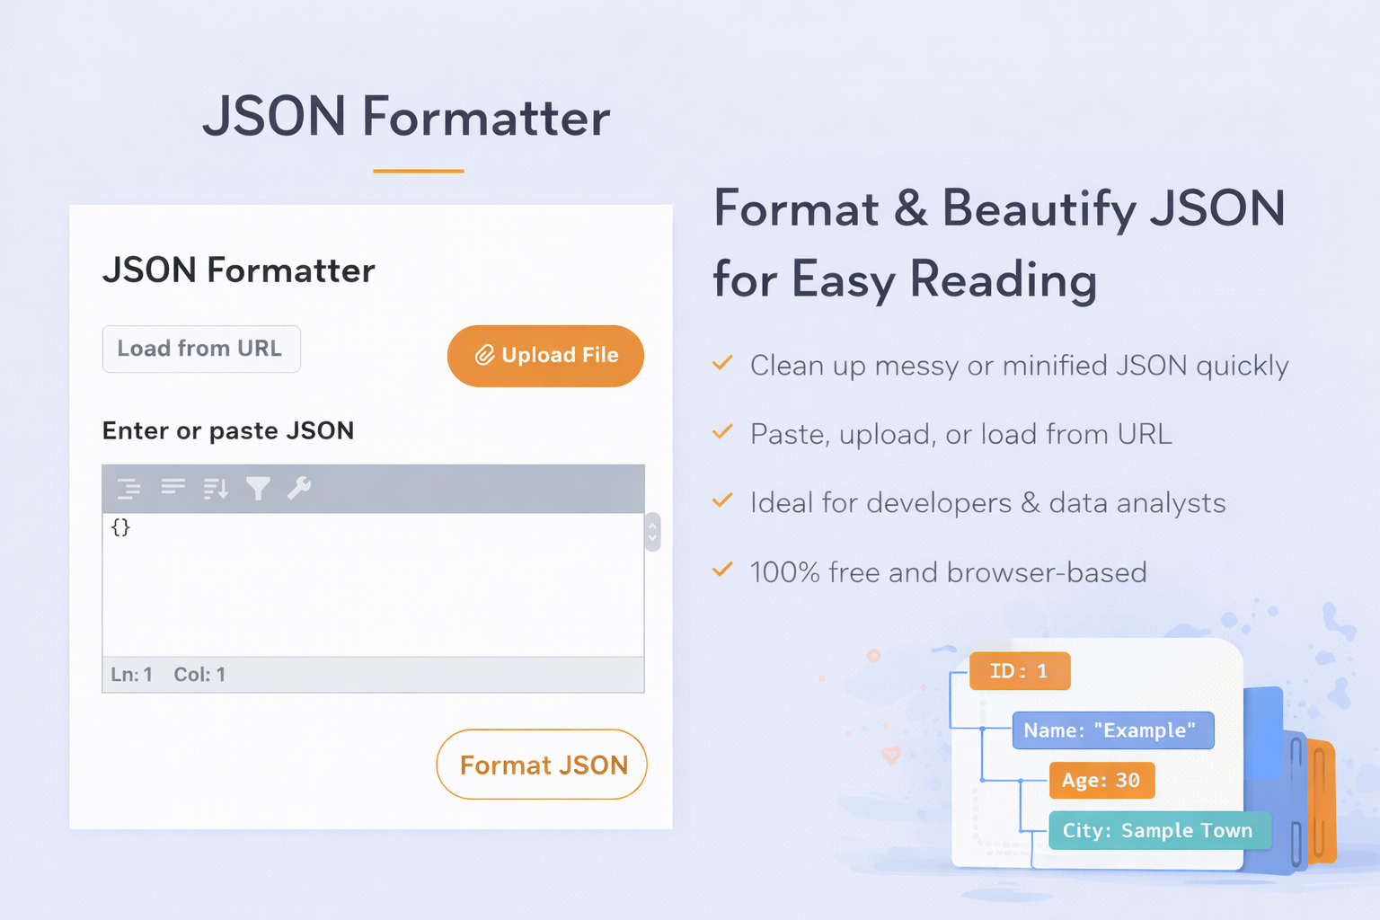1380x920 pixels.
Task: Select the orange 'ID: 1' tag
Action: (1020, 671)
